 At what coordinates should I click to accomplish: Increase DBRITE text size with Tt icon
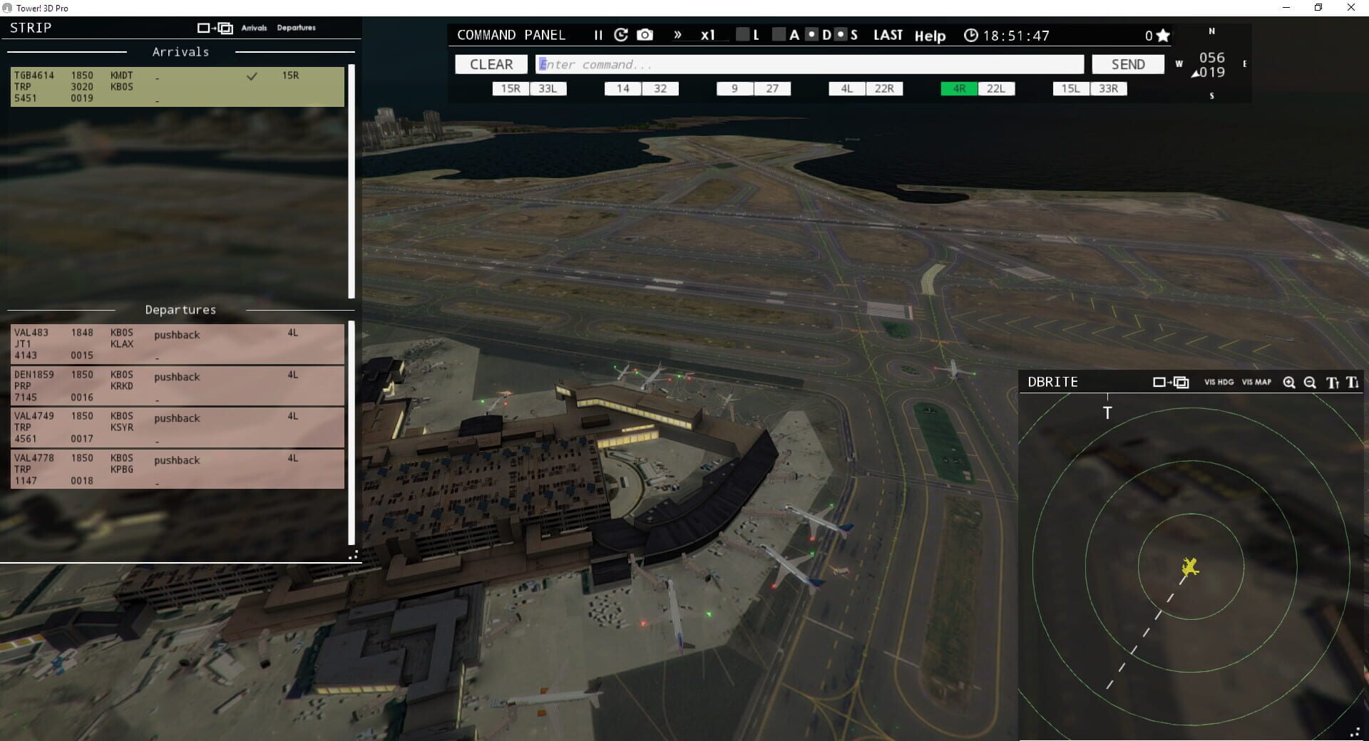pyautogui.click(x=1332, y=383)
